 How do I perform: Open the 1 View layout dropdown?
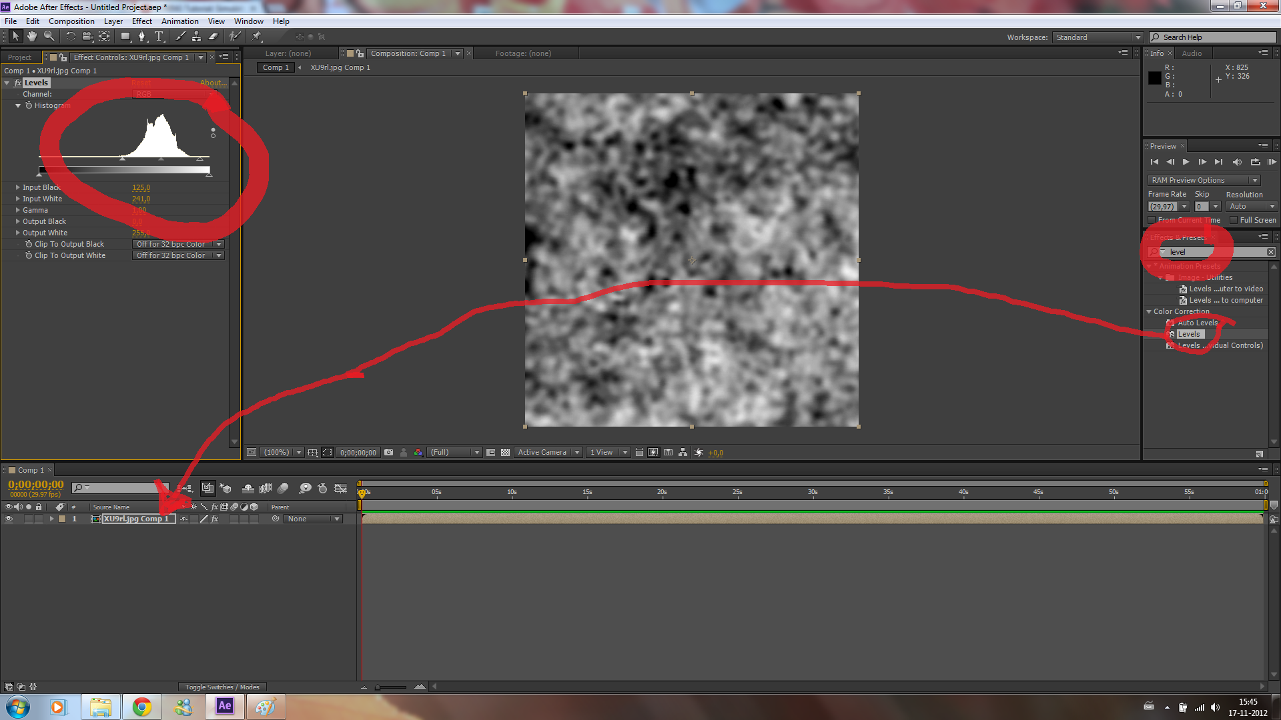click(608, 452)
